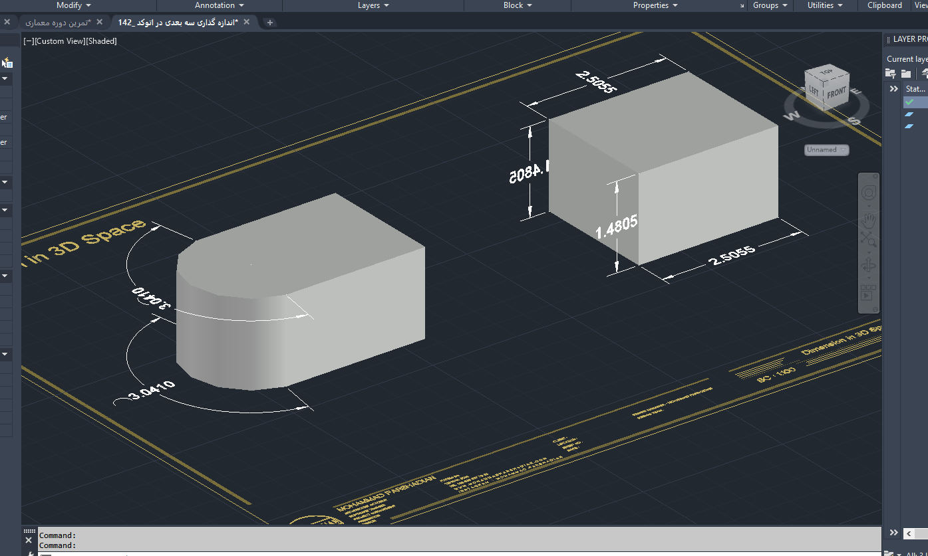Click New Property Filter icon in layer panel
The width and height of the screenshot is (928, 556).
pyautogui.click(x=891, y=74)
